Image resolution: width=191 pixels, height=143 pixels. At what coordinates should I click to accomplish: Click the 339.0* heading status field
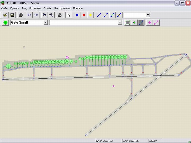(x=155, y=141)
